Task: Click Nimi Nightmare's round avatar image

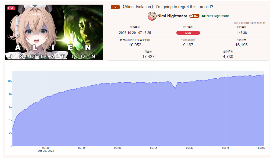Action: [x=152, y=16]
